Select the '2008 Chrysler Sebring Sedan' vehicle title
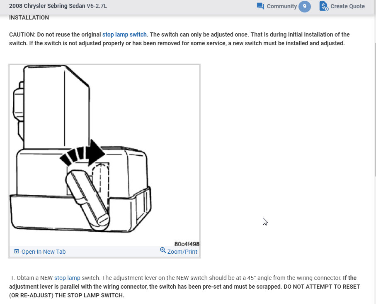The image size is (376, 304). click(47, 6)
